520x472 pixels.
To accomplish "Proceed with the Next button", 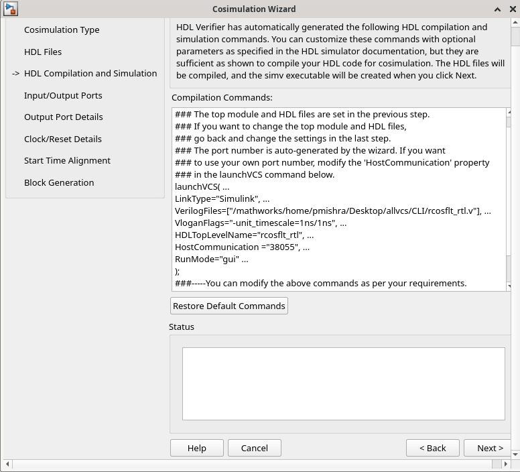I will point(489,448).
